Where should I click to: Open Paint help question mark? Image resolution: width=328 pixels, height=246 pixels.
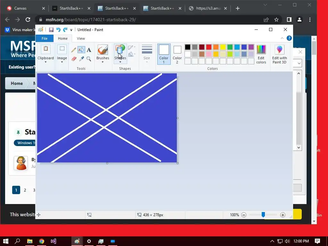tap(289, 38)
